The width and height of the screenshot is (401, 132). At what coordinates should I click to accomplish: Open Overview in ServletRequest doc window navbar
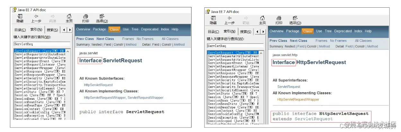pyautogui.click(x=83, y=29)
